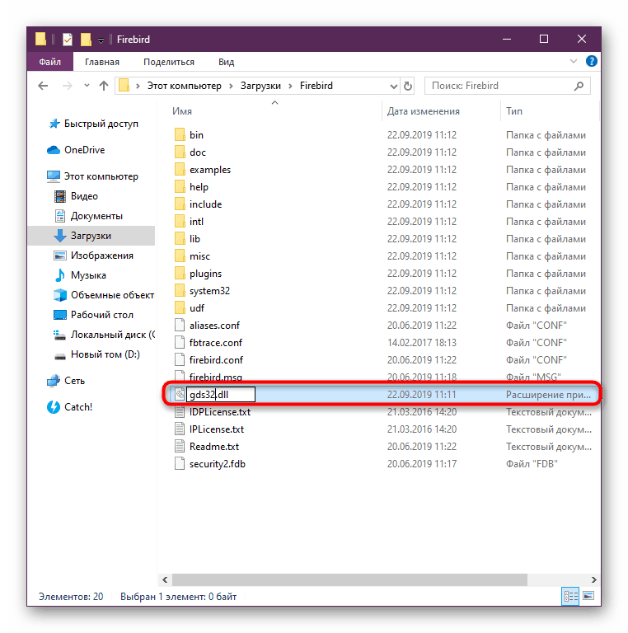Refresh the Firebird folder view
The height and width of the screenshot is (633, 628).
coord(408,86)
